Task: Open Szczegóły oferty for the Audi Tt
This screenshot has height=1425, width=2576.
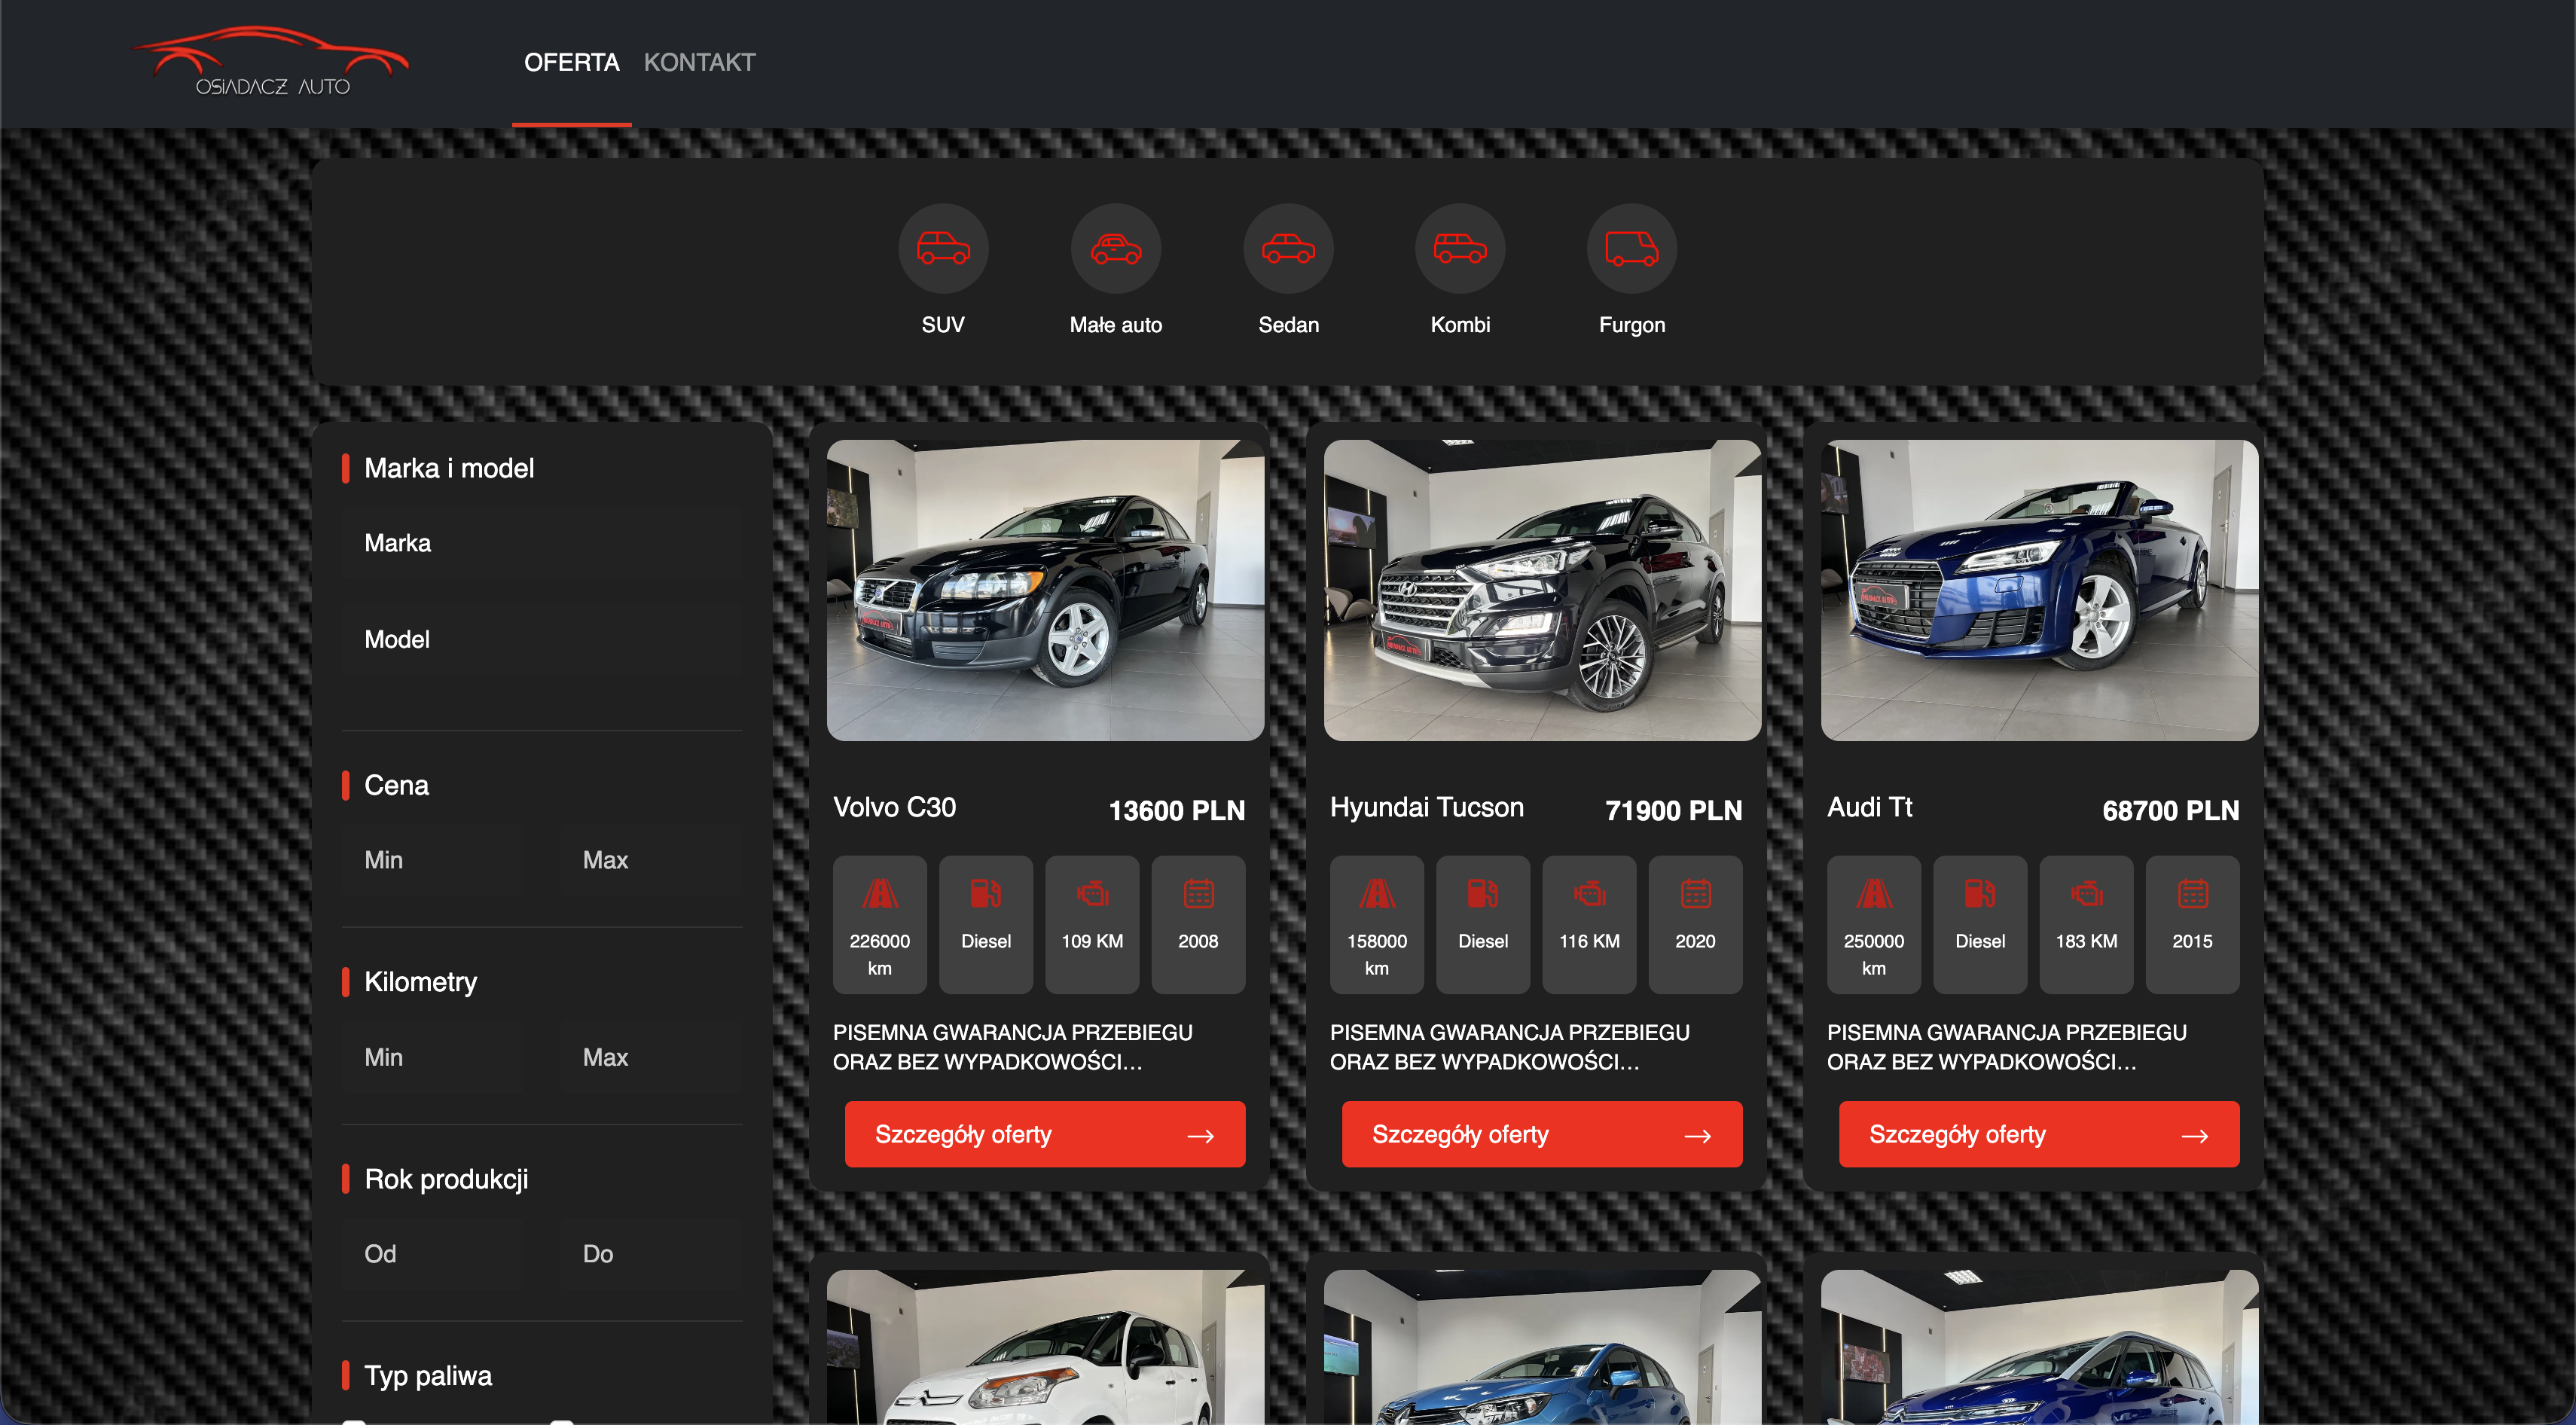Action: point(2039,1134)
